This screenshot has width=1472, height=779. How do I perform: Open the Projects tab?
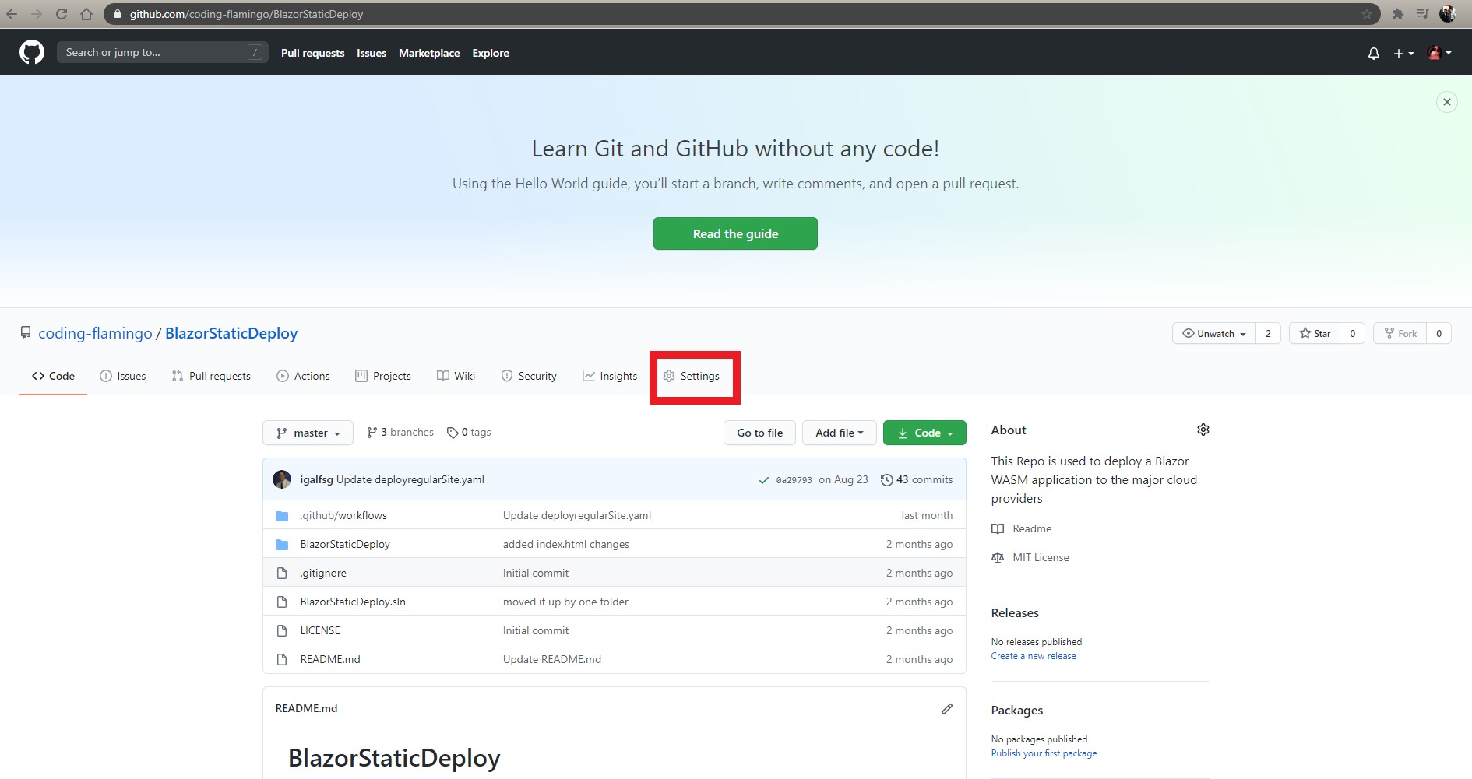coord(383,376)
